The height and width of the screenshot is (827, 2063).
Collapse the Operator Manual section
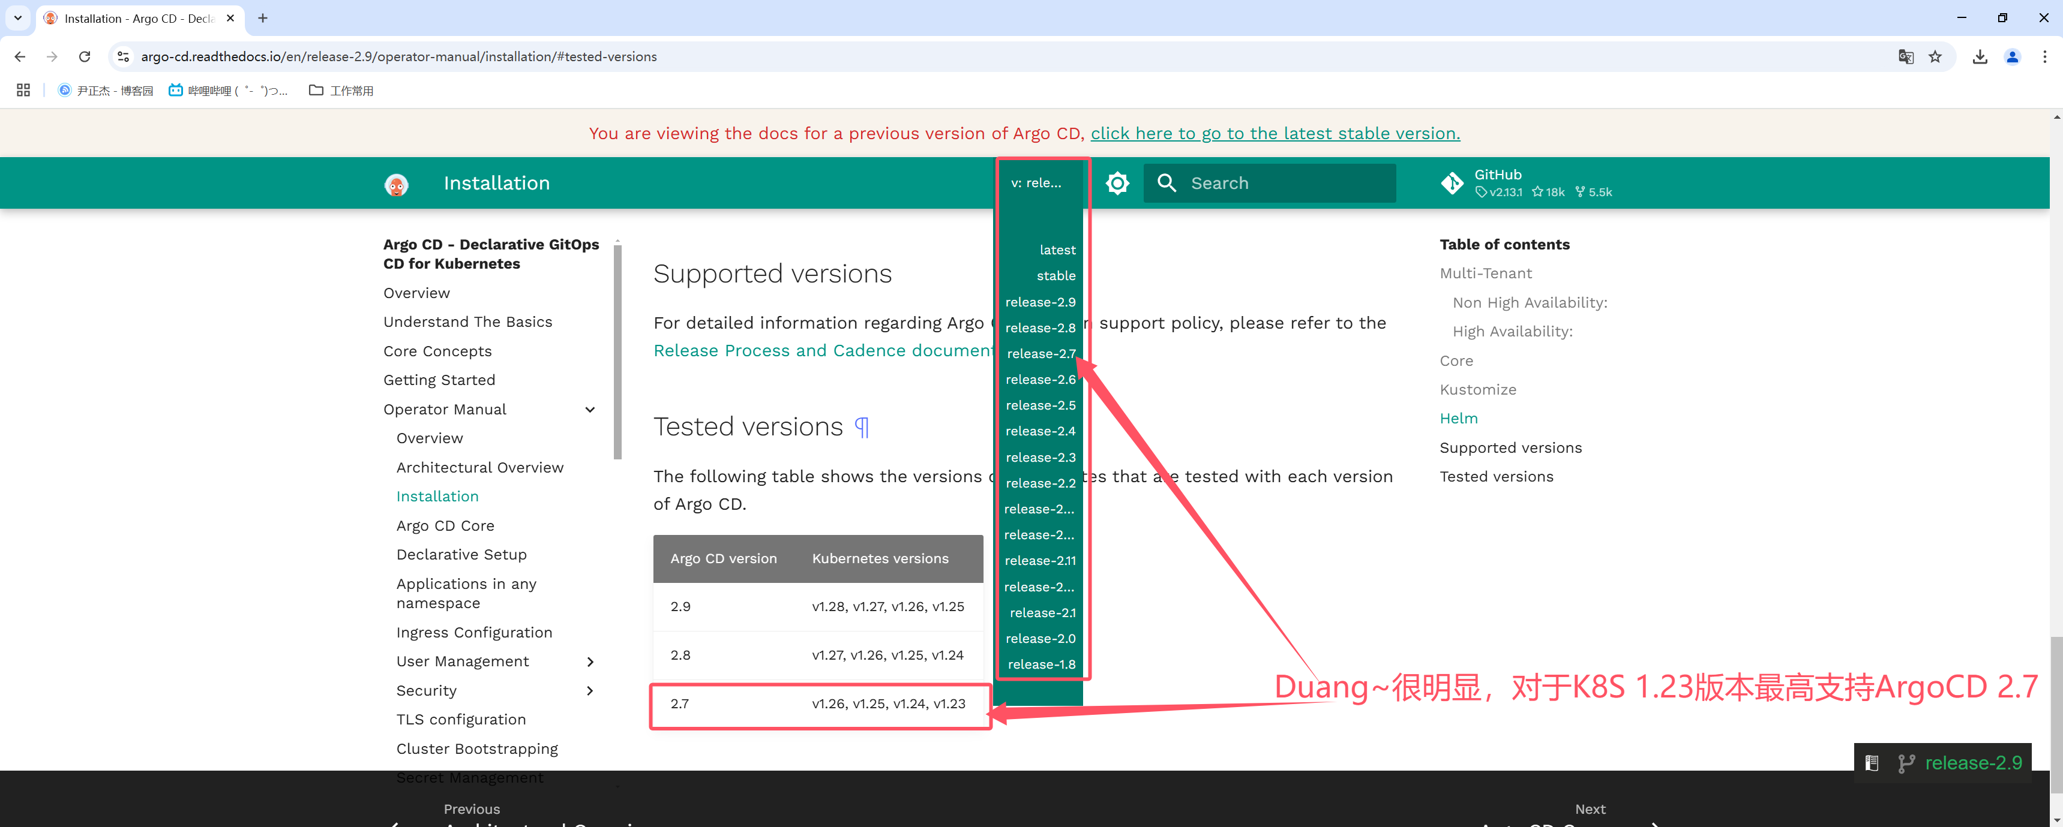point(590,409)
